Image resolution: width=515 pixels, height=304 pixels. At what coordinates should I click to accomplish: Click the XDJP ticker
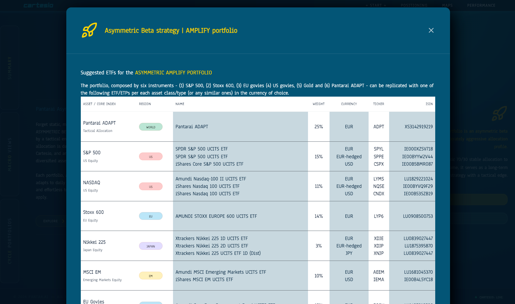click(379, 246)
